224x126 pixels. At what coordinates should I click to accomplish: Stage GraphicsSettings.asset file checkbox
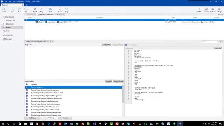pyautogui.click(x=27, y=104)
